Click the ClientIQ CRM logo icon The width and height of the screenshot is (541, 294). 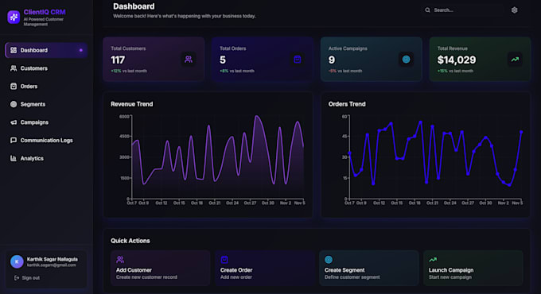[14, 17]
